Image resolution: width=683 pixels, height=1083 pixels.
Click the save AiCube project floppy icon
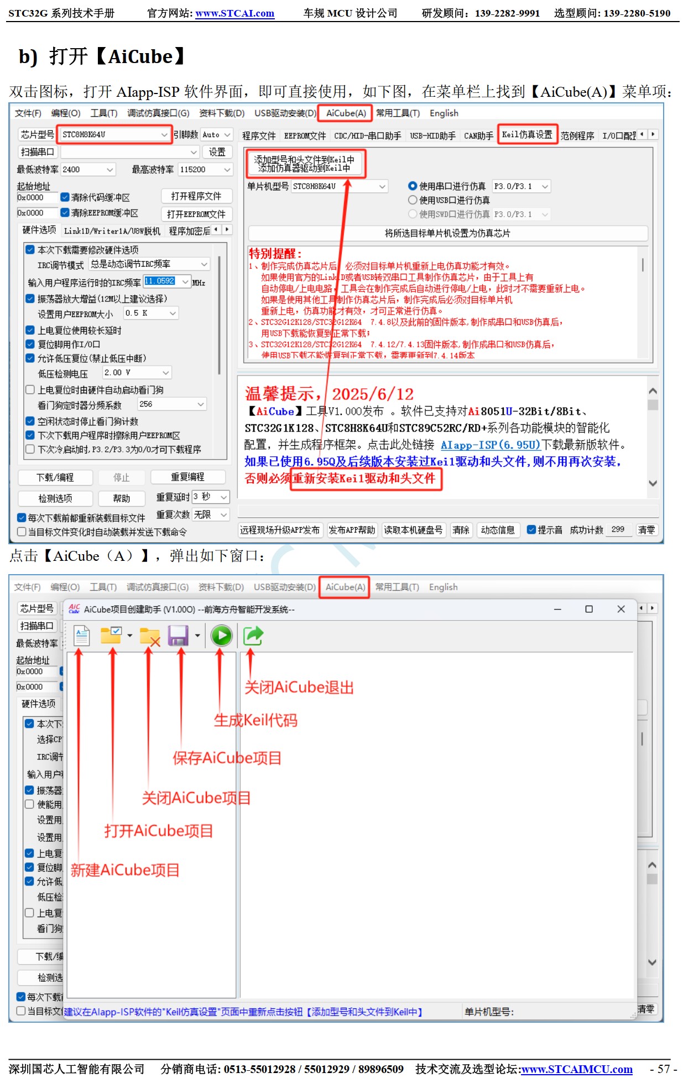178,636
